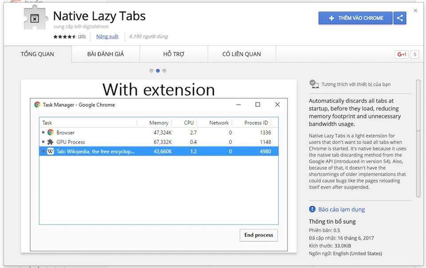Click memory value 47,324K
The image size is (426, 268).
[x=162, y=133]
